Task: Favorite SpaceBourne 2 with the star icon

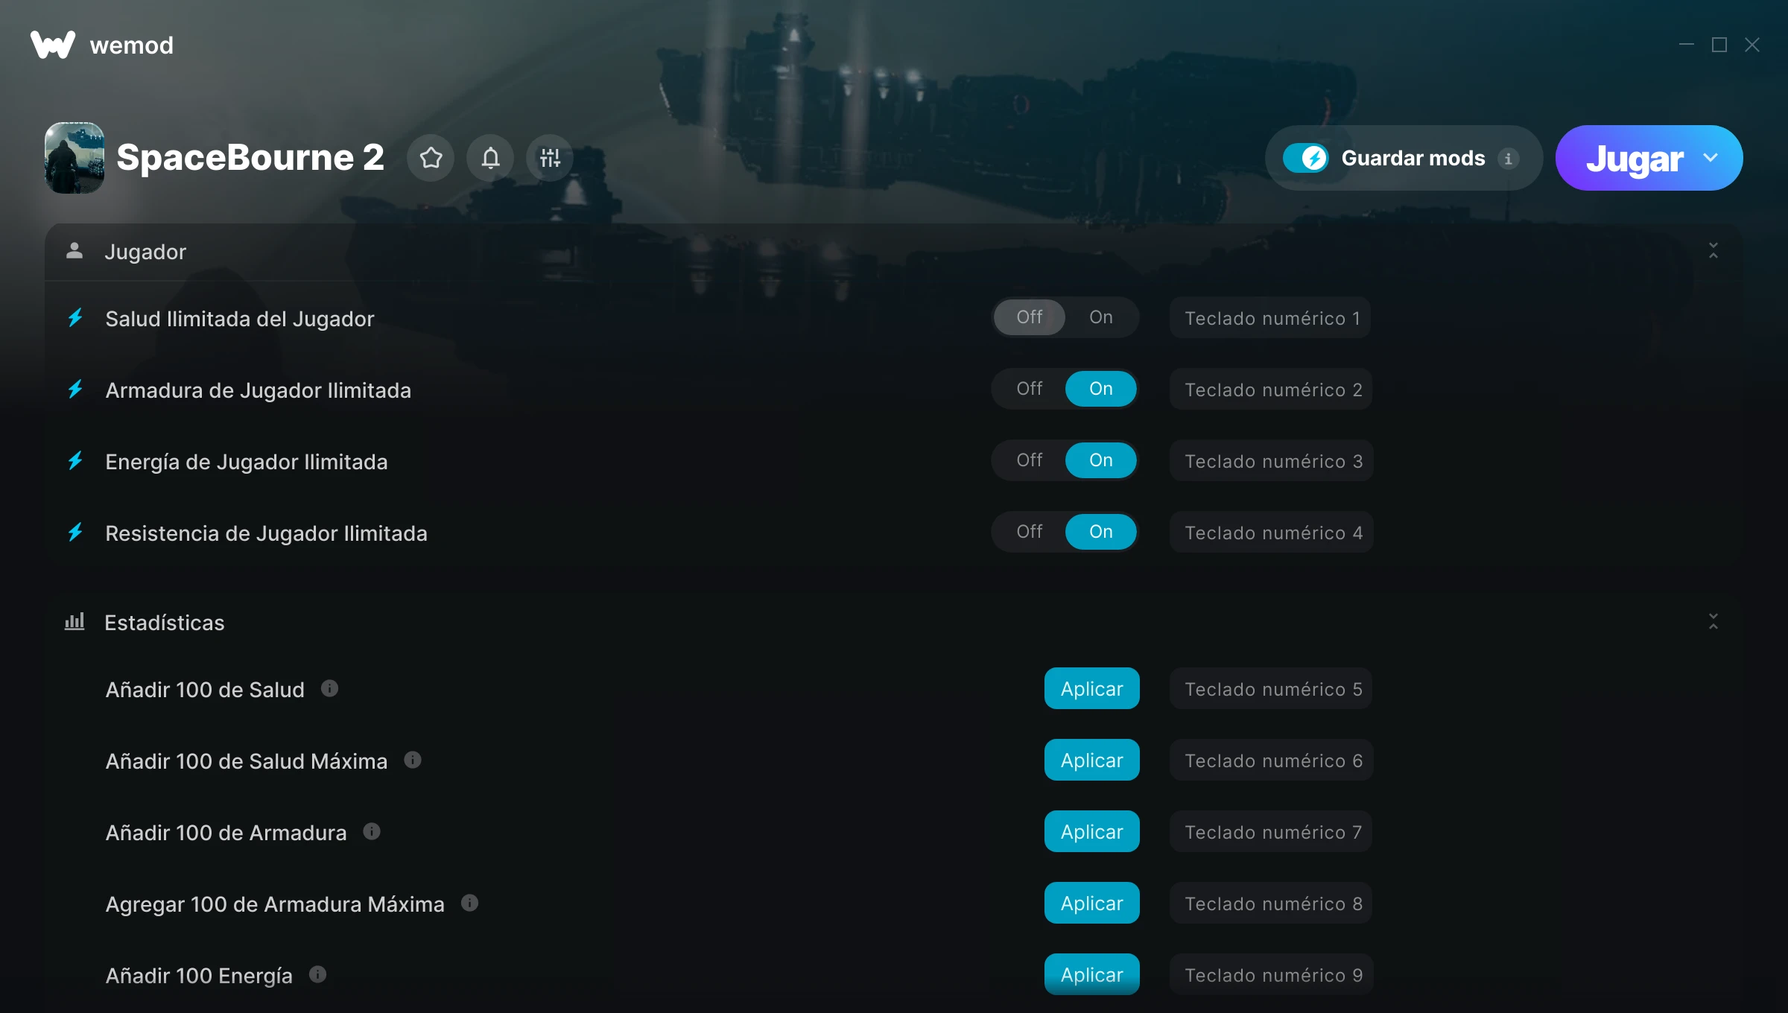Action: [x=431, y=158]
